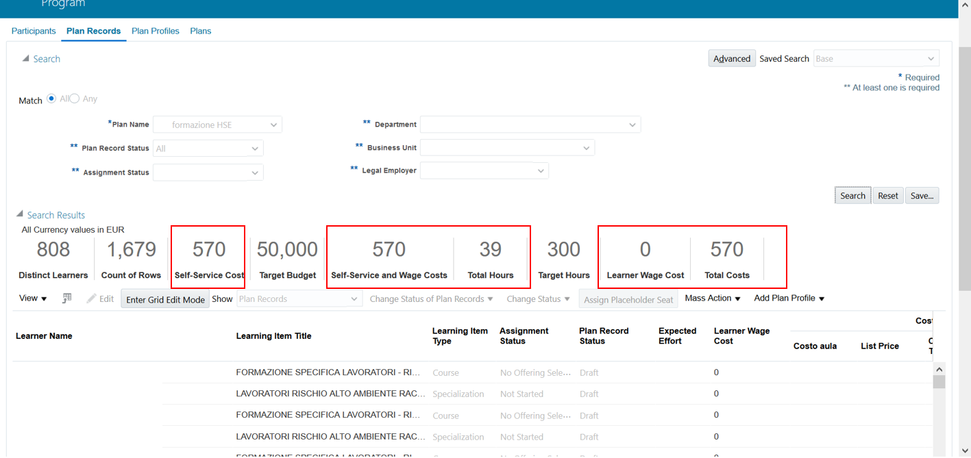Click the Save... button
The width and height of the screenshot is (971, 458).
pyautogui.click(x=922, y=195)
